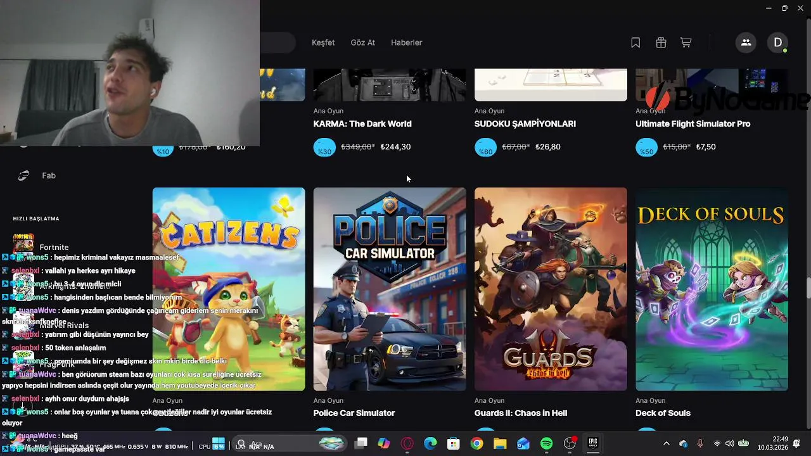Image resolution: width=811 pixels, height=456 pixels.
Task: Open Opera browser from the taskbar
Action: [407, 443]
